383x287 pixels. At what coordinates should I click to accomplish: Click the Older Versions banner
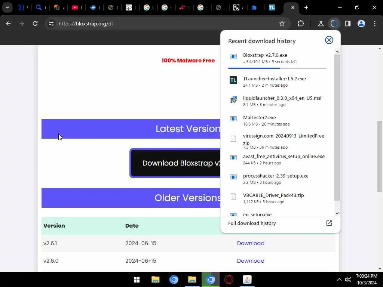131,198
